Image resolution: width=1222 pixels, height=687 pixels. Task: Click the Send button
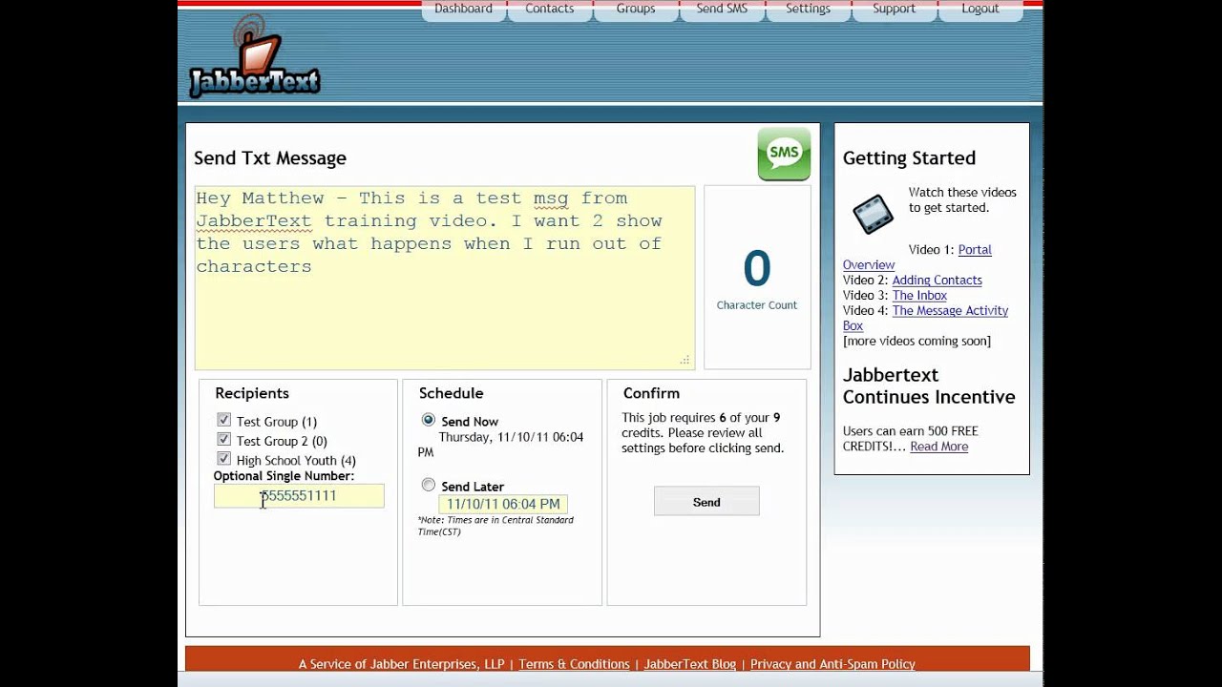pyautogui.click(x=706, y=502)
